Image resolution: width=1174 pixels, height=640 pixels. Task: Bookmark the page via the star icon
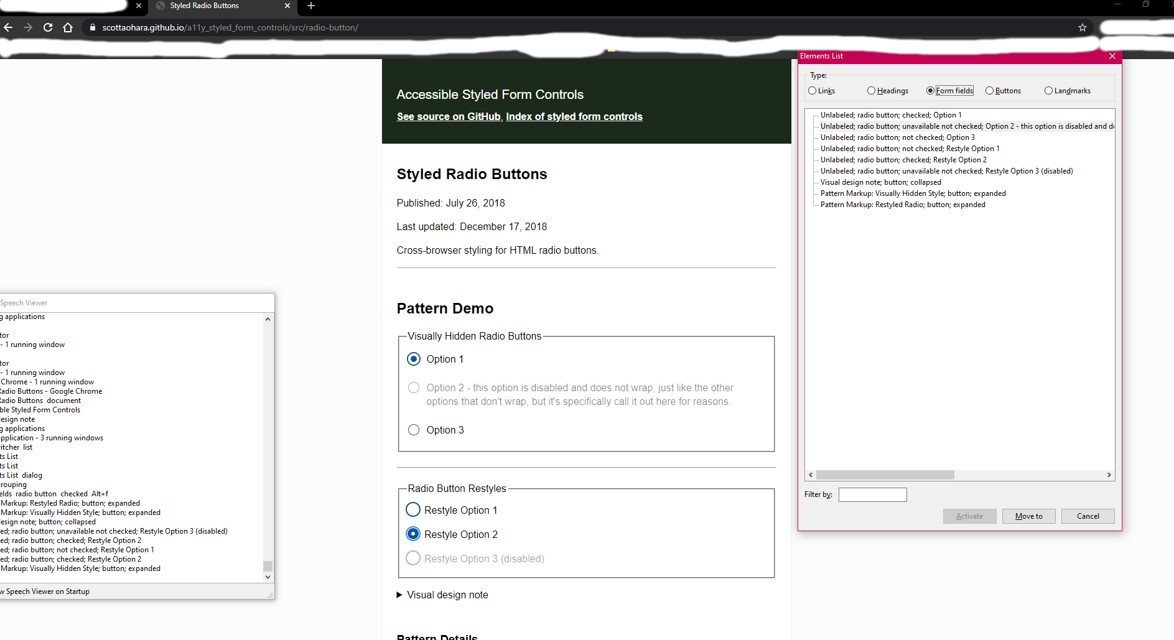[x=1083, y=27]
